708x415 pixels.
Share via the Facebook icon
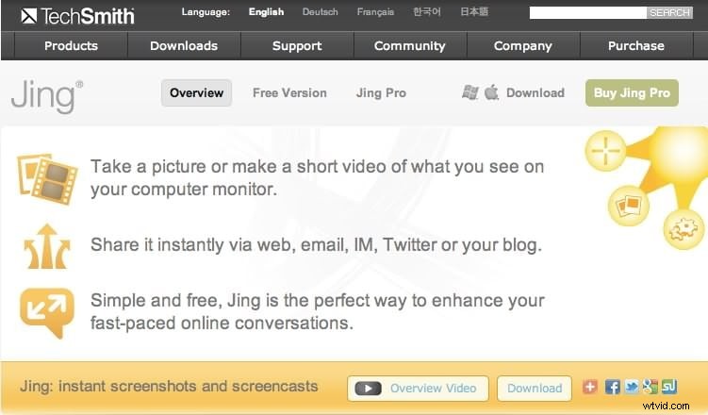tap(612, 387)
